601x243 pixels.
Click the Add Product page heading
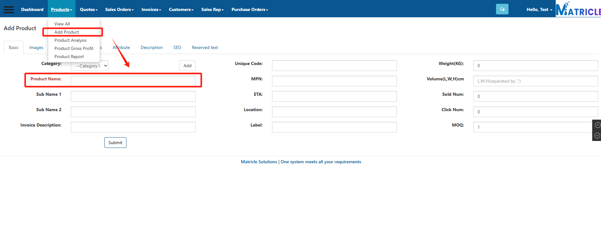[20, 28]
